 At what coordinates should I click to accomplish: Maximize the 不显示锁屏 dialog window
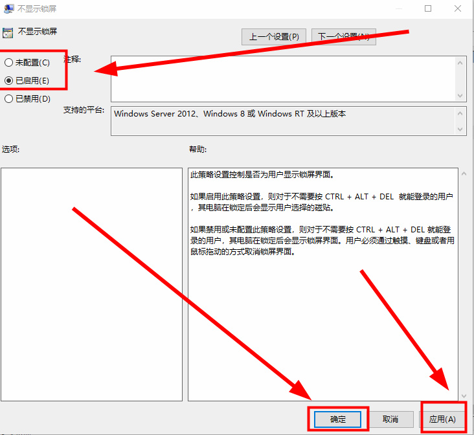(x=428, y=8)
